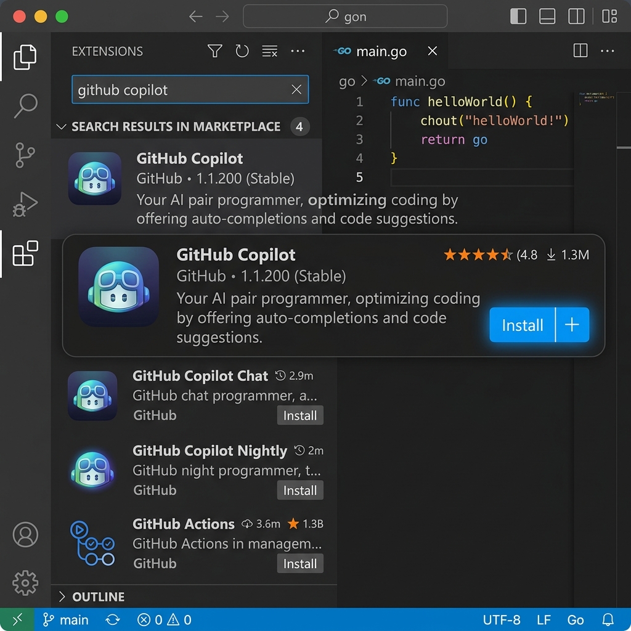The image size is (631, 631).
Task: Click the func helloWorld() code line
Action: click(462, 102)
